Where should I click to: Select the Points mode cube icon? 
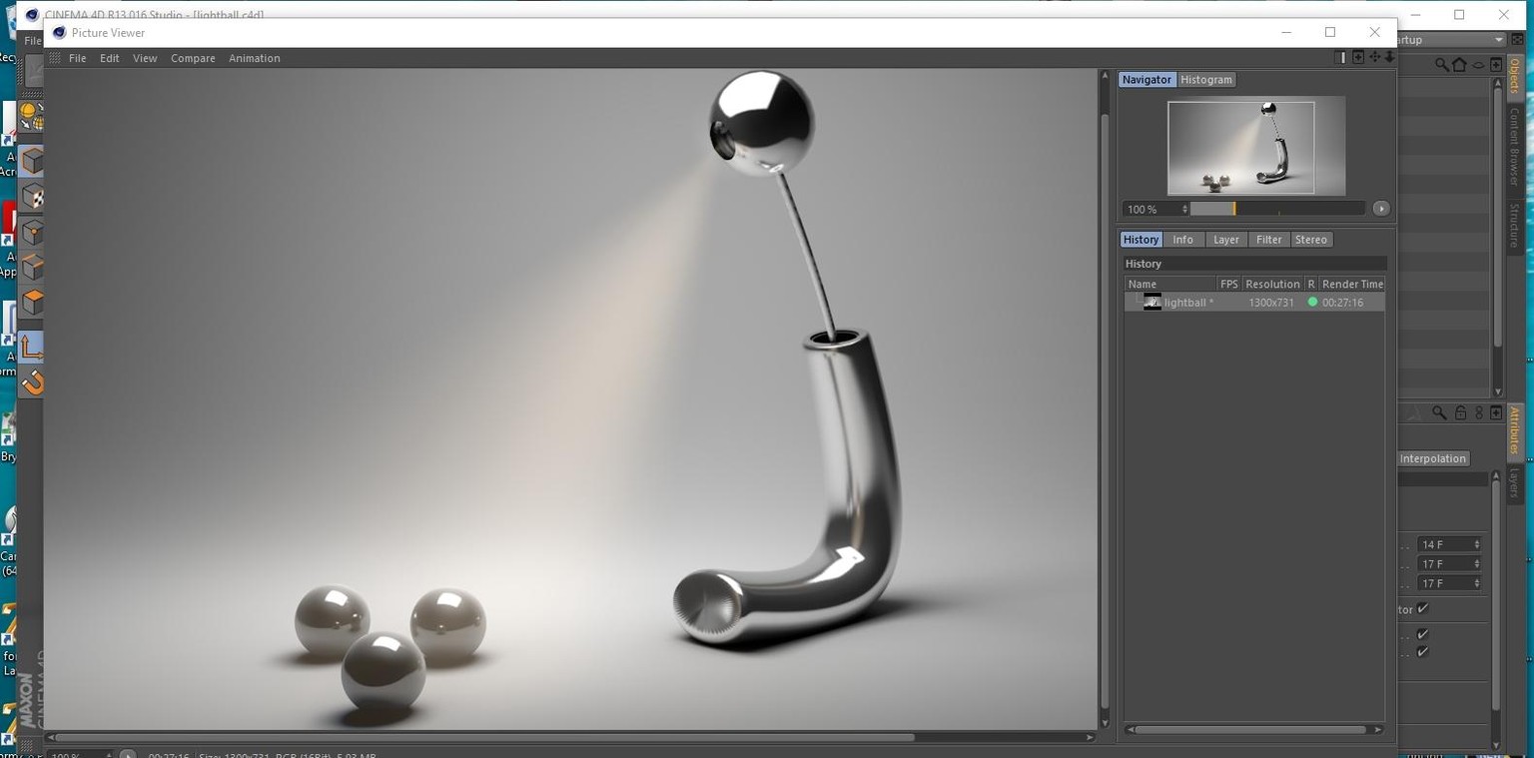pyautogui.click(x=32, y=232)
